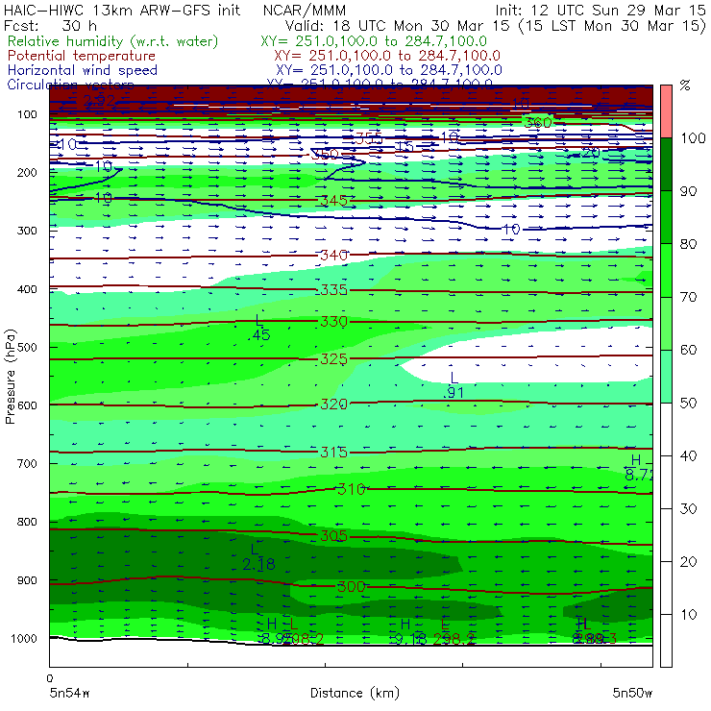The height and width of the screenshot is (711, 711).
Task: Click the light green 60–70% colorbar segment
Action: coord(666,323)
